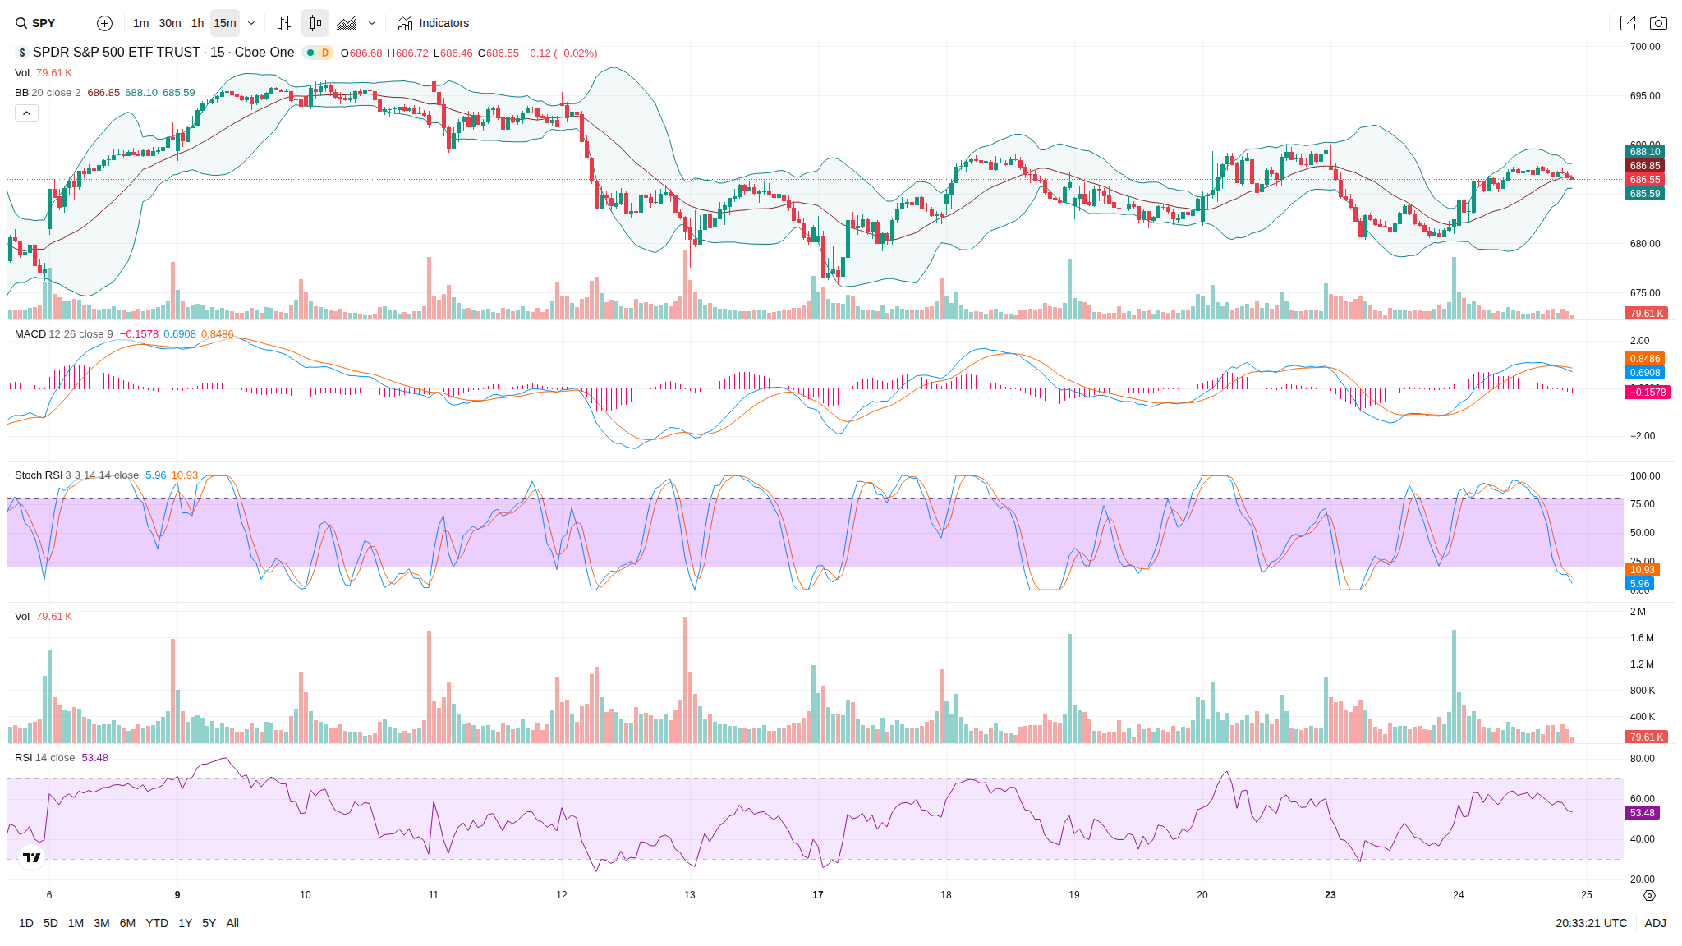Open the Indicators dialog
This screenshot has width=1682, height=946.
click(434, 23)
